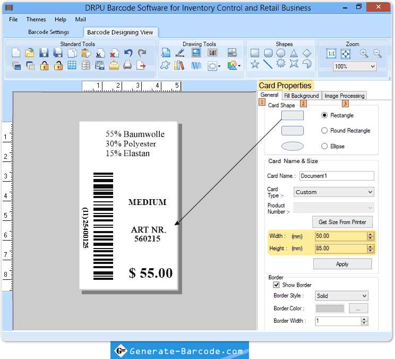Set zoom to 1:1 actual size
The width and height of the screenshot is (395, 359).
(x=331, y=54)
